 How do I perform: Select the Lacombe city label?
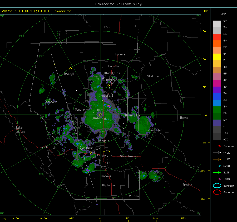113,66
